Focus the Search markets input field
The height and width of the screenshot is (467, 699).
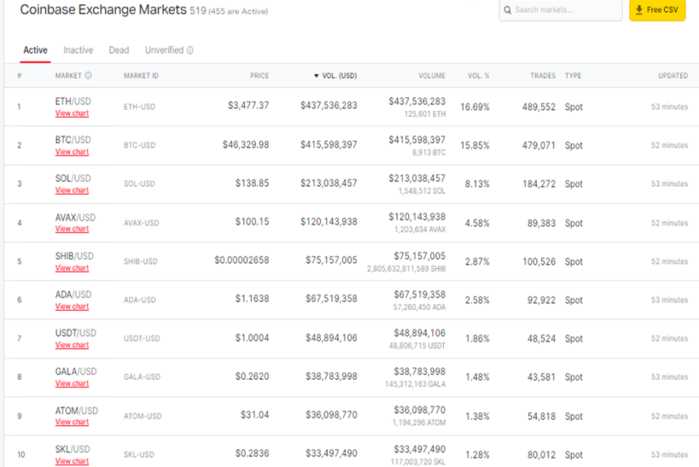(x=560, y=10)
